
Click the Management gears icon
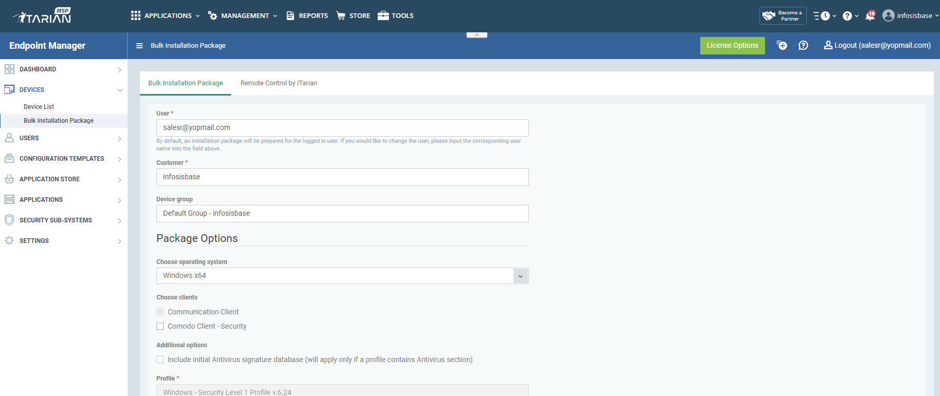(x=212, y=15)
